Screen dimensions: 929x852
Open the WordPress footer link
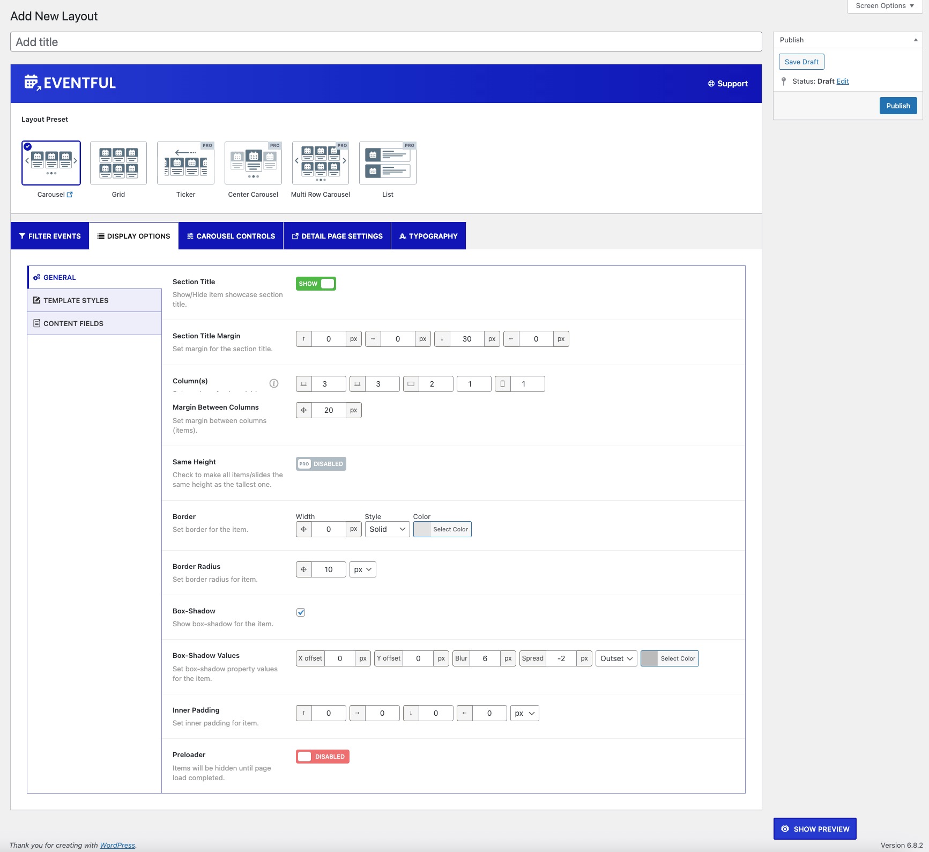[x=117, y=845]
